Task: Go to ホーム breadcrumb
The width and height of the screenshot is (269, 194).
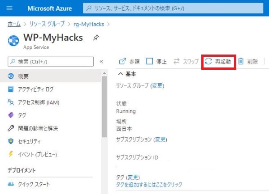Action: pos(14,24)
